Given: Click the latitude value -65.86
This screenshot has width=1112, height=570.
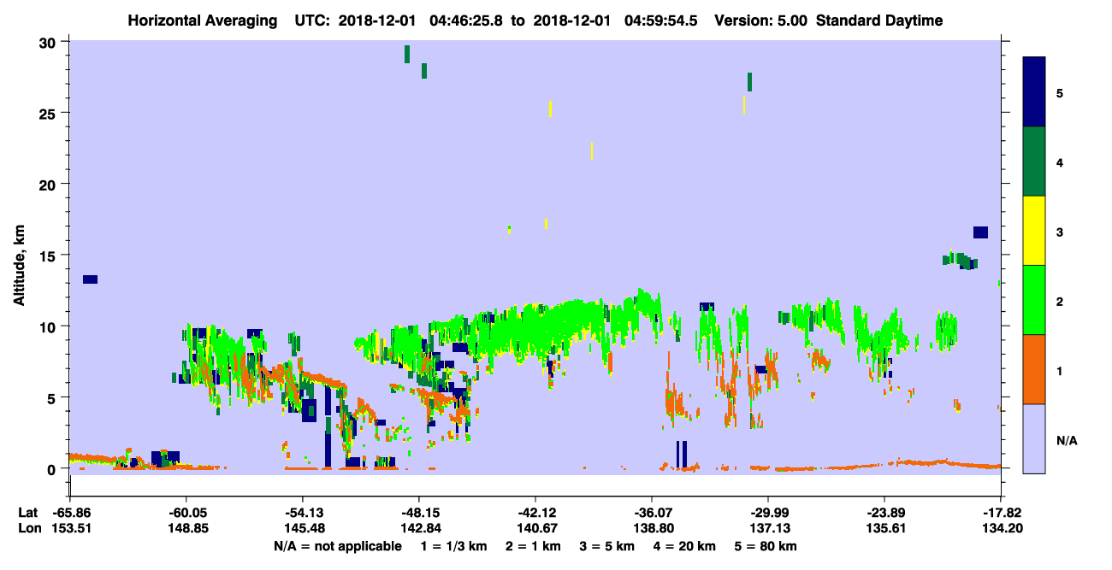Looking at the screenshot, I should (70, 512).
